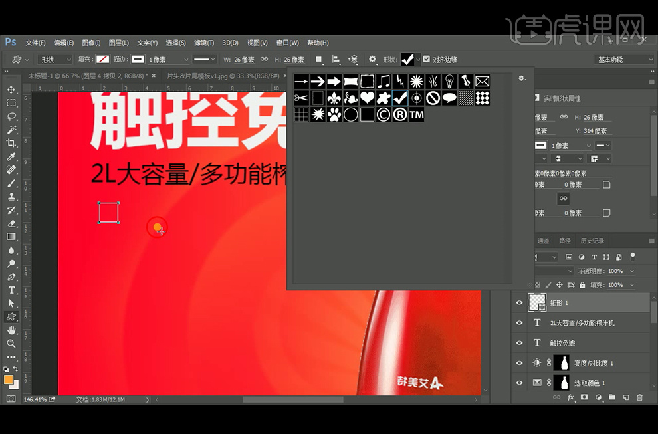Toggle the align edges checkbox

click(426, 59)
